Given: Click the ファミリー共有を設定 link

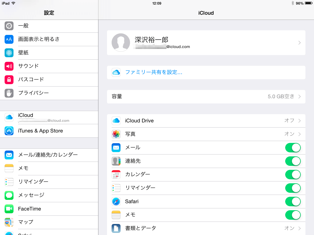Looking at the screenshot, I should [154, 72].
